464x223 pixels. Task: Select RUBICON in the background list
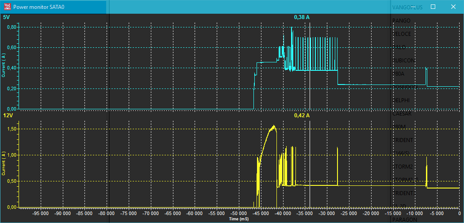click(x=403, y=61)
